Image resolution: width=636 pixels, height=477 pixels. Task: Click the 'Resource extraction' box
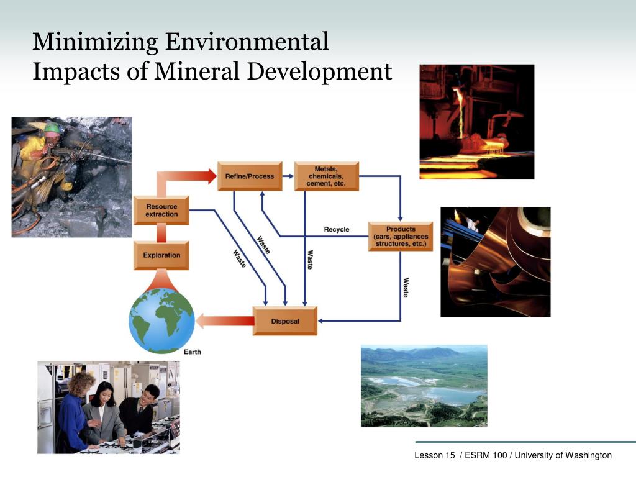(x=161, y=210)
